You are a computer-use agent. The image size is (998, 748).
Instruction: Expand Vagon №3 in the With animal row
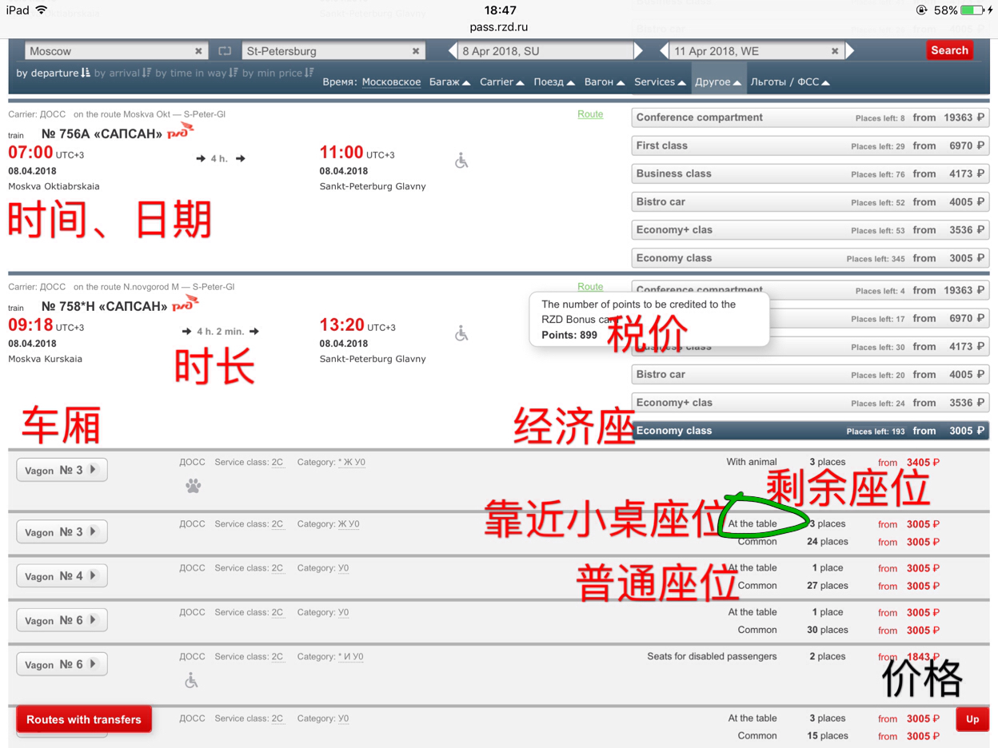(62, 470)
